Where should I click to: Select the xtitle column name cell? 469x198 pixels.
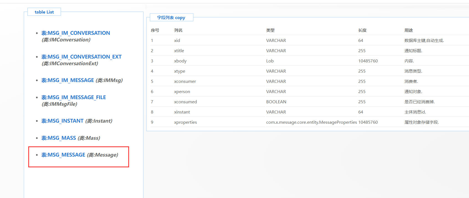click(x=179, y=51)
